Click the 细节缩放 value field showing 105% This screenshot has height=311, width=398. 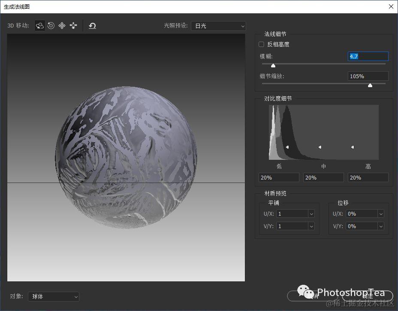(368, 76)
